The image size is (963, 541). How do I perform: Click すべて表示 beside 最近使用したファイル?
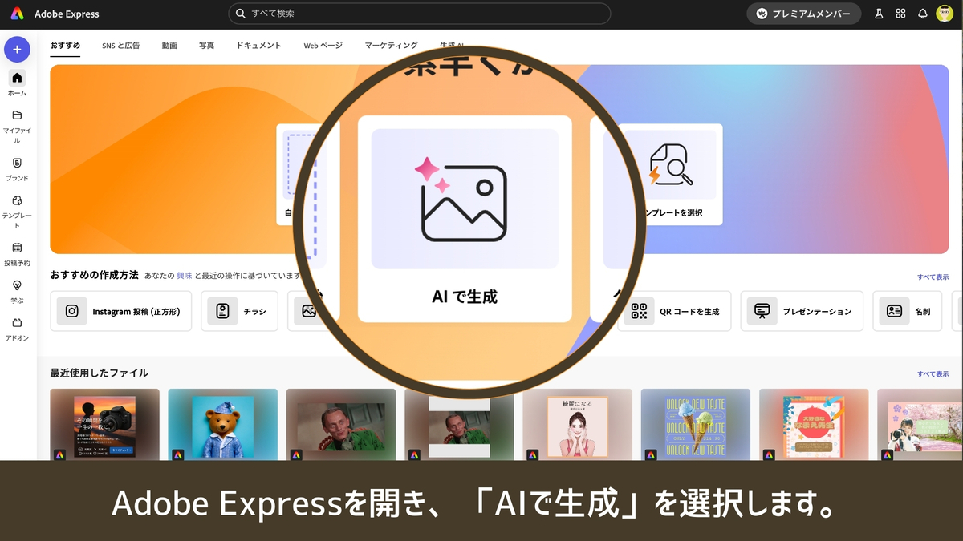933,374
